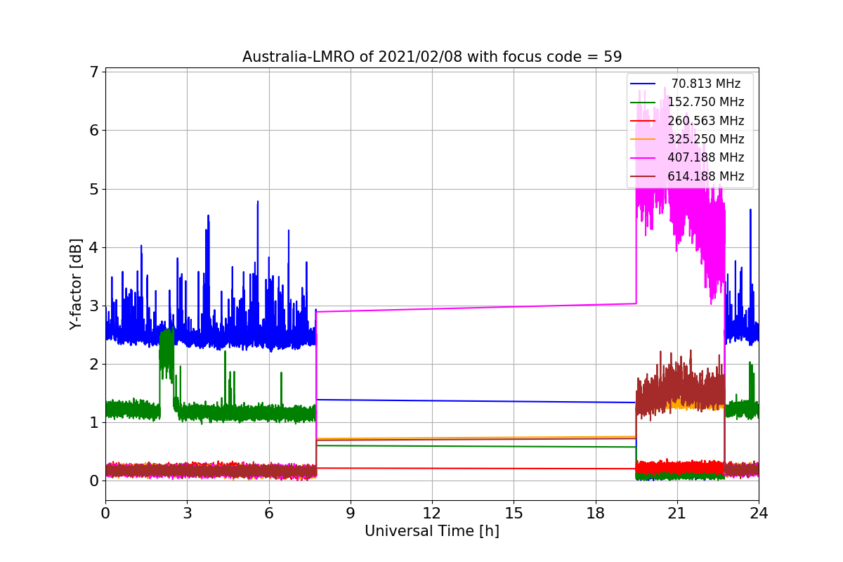
Task: Select the 407.188 MHz legend label
Action: coord(706,157)
